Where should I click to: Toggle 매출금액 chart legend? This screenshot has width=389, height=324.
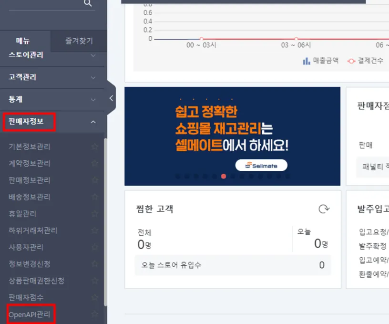(320, 61)
